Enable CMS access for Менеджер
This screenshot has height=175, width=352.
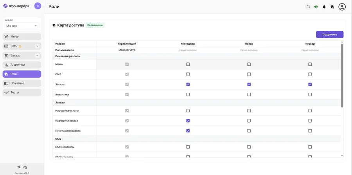coord(188,74)
